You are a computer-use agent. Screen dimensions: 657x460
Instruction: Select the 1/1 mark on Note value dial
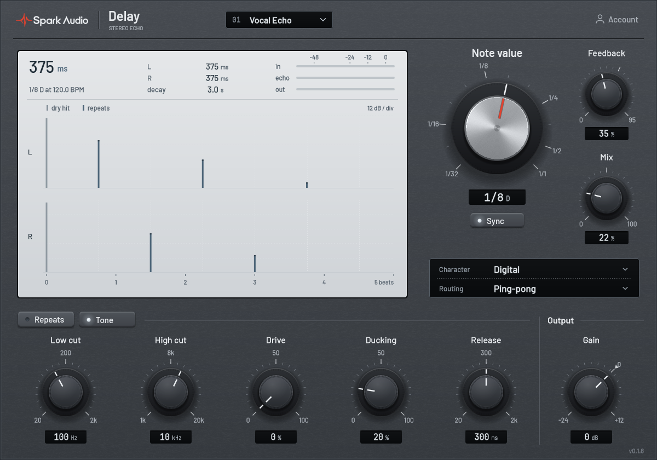[x=543, y=174]
